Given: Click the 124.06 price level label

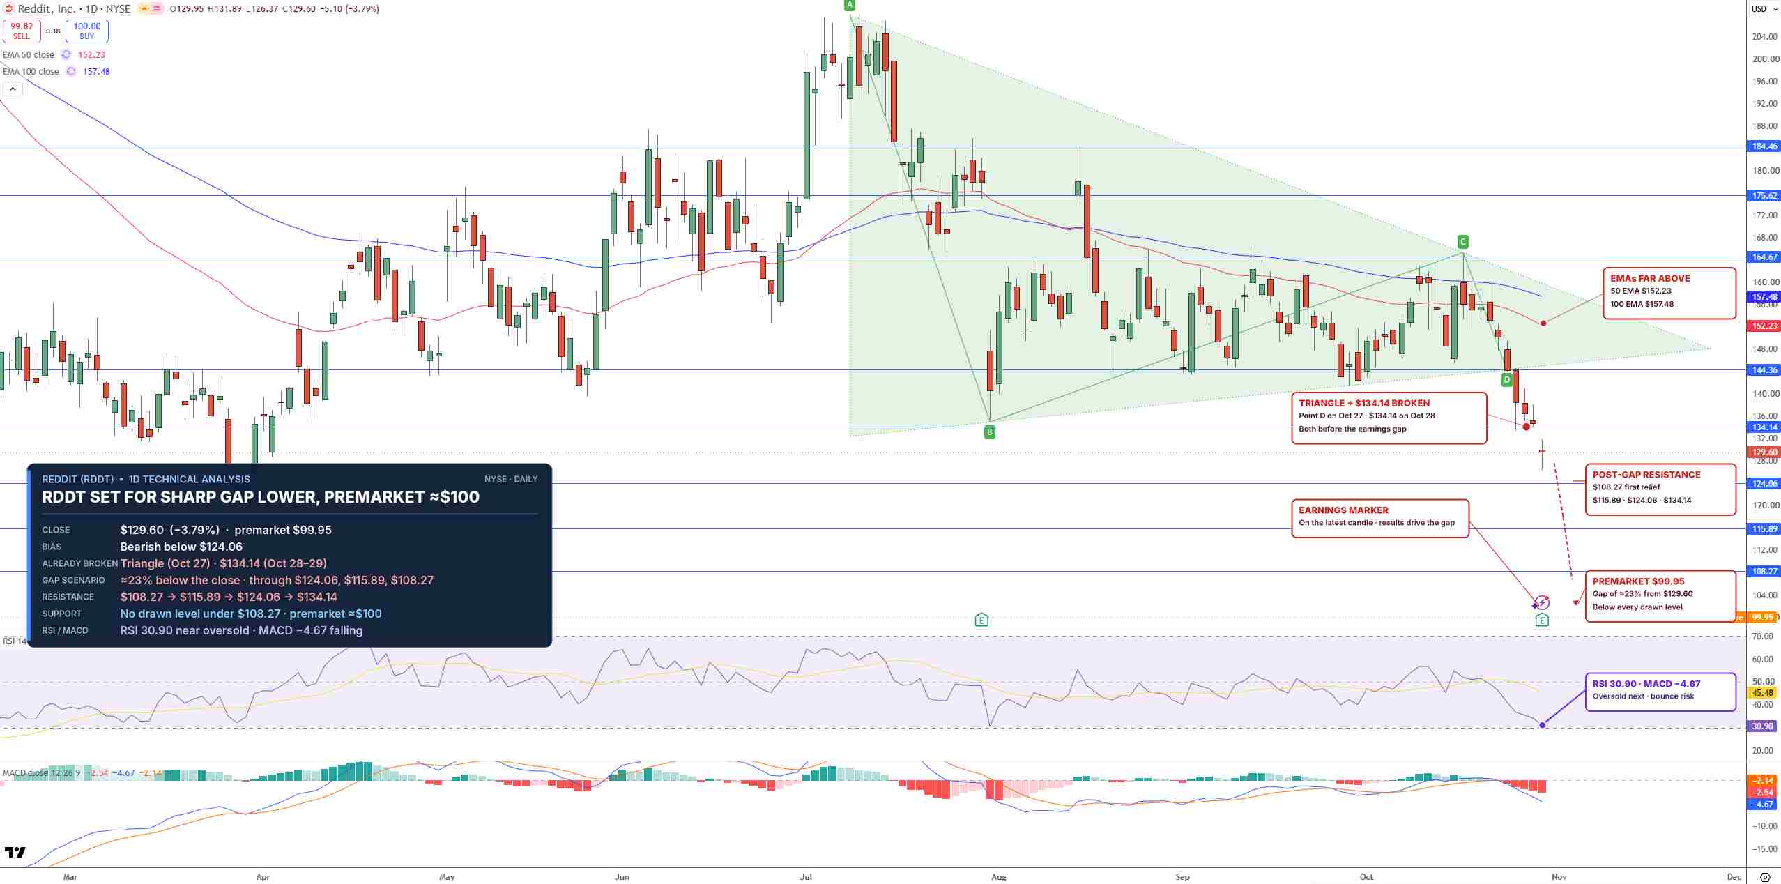Looking at the screenshot, I should (x=1764, y=484).
